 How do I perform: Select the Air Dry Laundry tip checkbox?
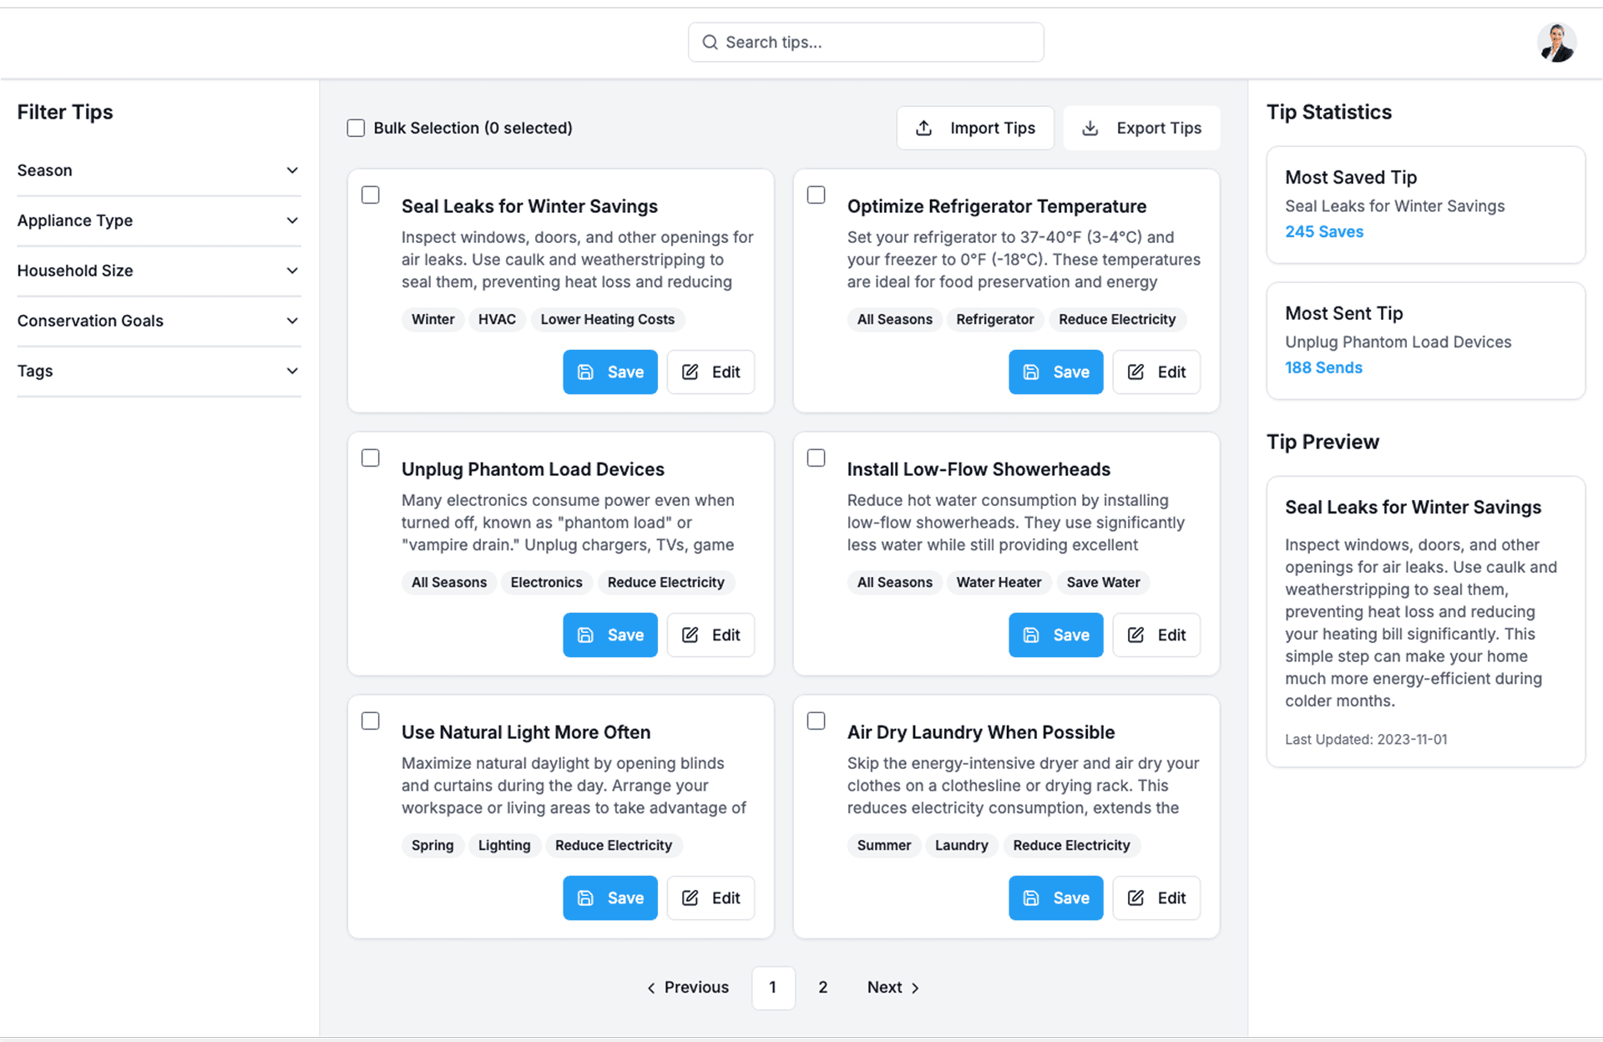point(817,721)
